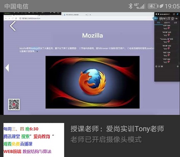Open the emoji icon below chat
Screen dimensions: 180x157
(156, 66)
